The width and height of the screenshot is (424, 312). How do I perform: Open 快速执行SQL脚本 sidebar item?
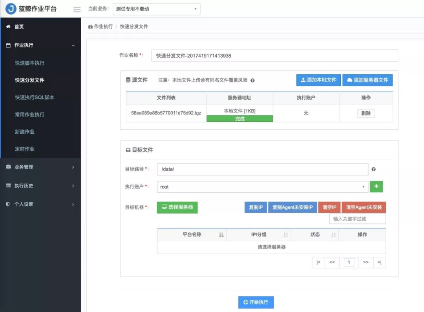tap(34, 98)
